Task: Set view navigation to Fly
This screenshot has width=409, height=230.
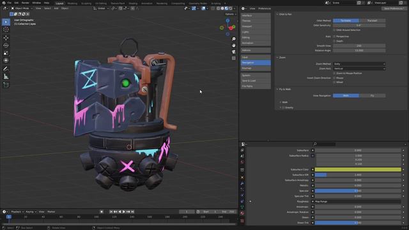Action: pyautogui.click(x=372, y=96)
